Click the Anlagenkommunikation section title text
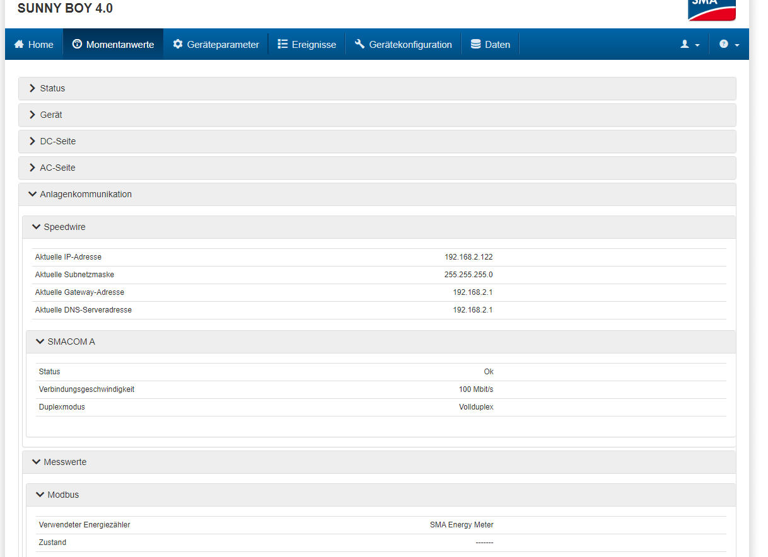Viewport: 768px width, 557px height. 86,194
